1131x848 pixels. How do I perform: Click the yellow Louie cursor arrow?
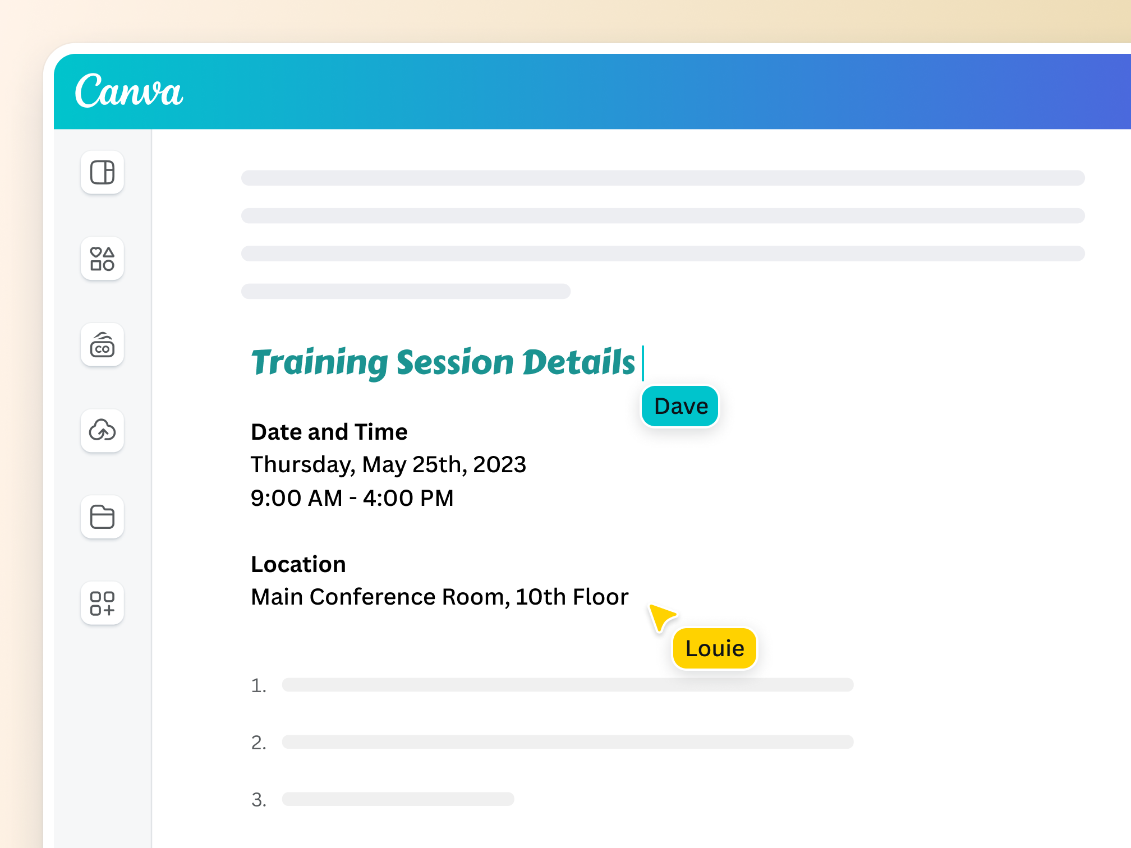(661, 616)
